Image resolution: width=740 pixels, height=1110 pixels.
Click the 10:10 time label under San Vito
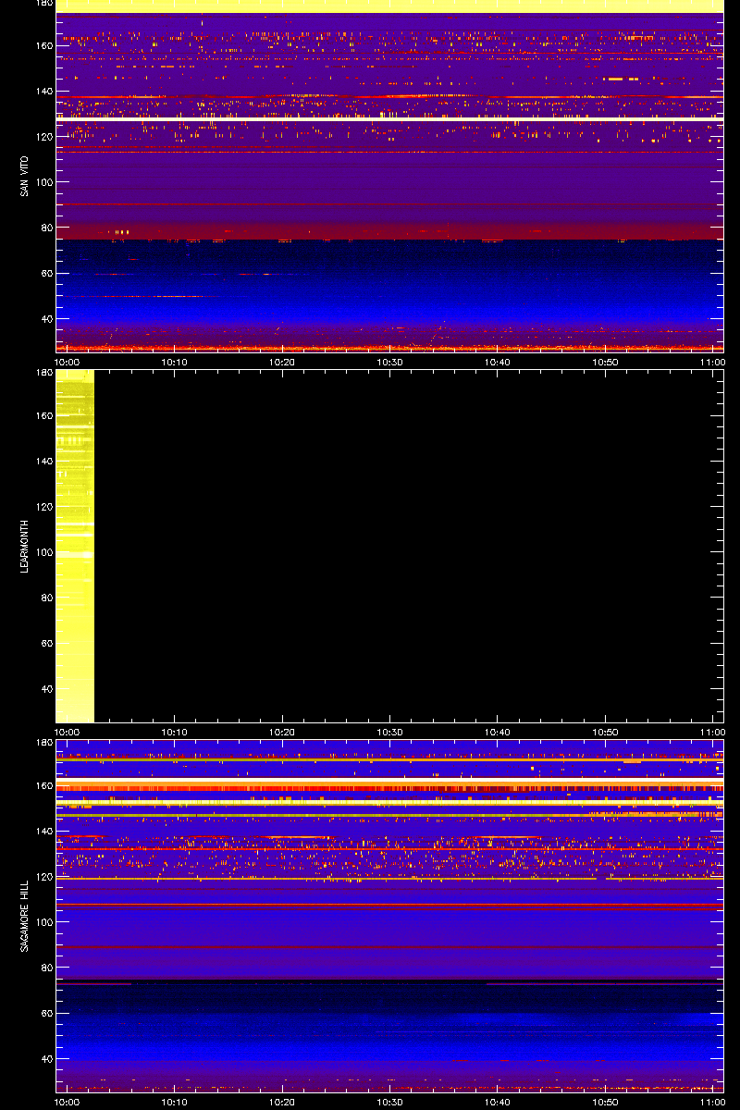pos(175,362)
